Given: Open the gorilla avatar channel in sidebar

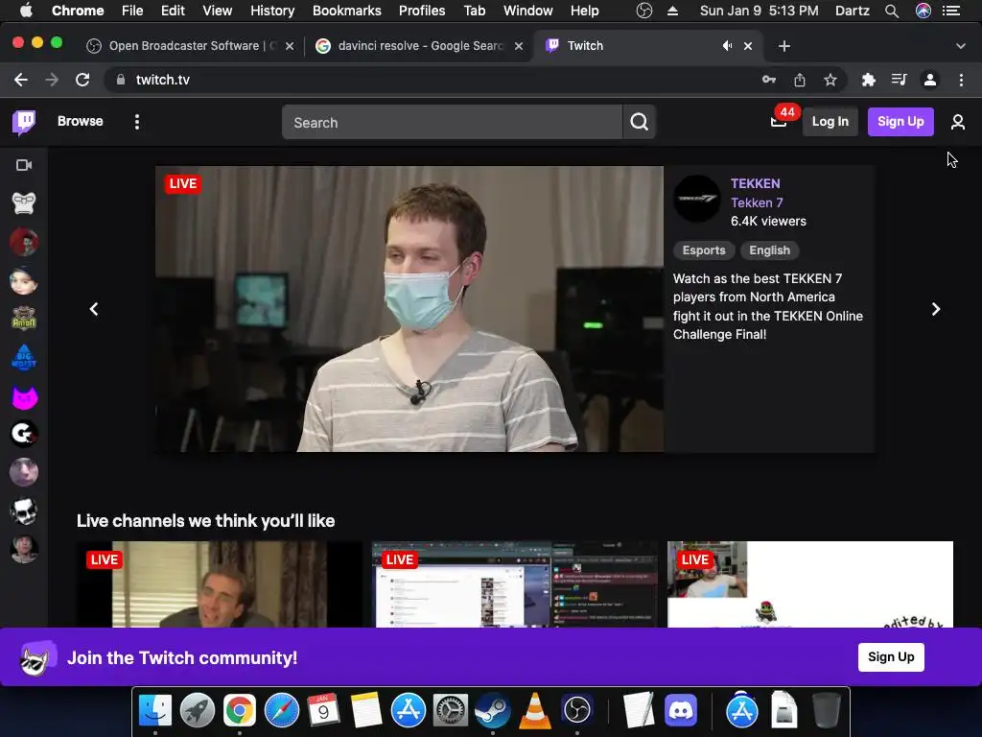Looking at the screenshot, I should click(x=24, y=203).
